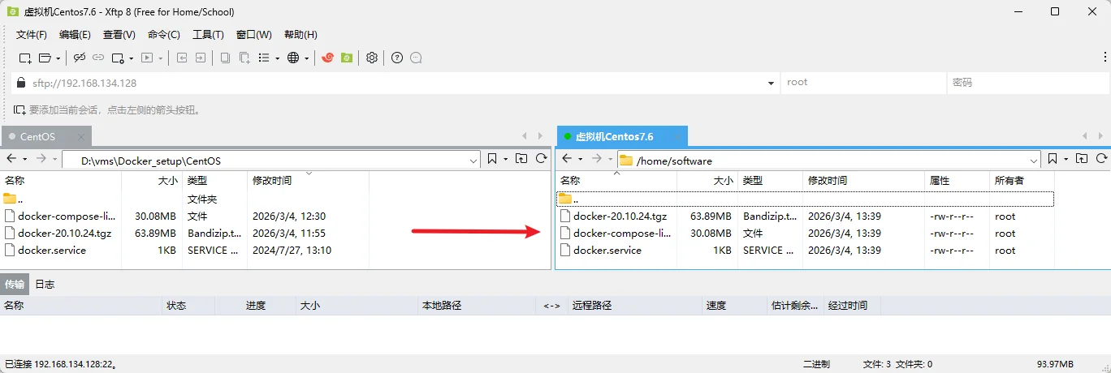Click the red Xshell swirl icon
Image resolution: width=1111 pixels, height=373 pixels.
click(x=328, y=58)
